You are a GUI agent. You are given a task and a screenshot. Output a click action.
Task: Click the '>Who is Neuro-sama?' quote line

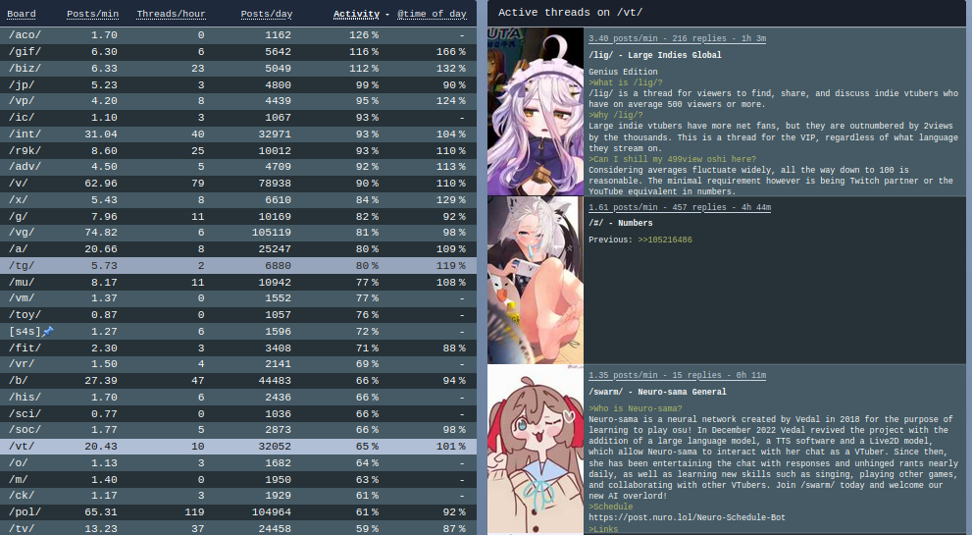click(x=636, y=408)
